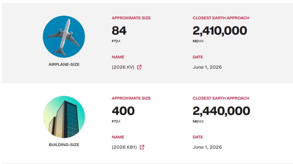
Task: Click June 1, 2026 date for 2026 KV
Action: (x=207, y=67)
